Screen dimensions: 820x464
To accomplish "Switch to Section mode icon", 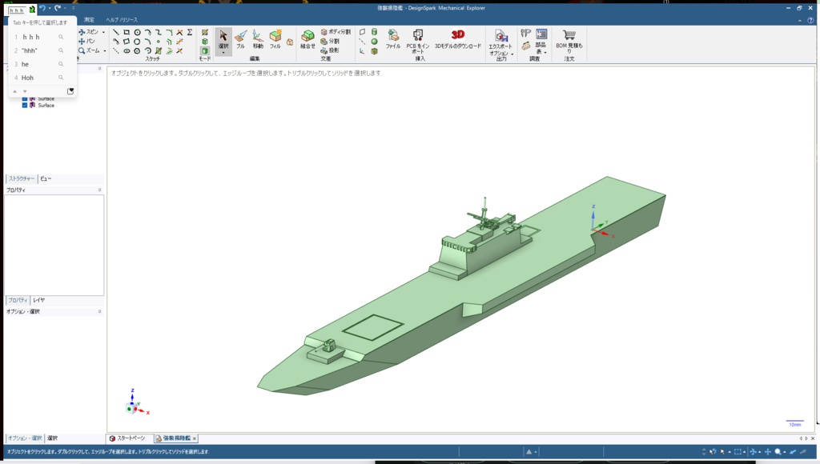I will [x=205, y=42].
